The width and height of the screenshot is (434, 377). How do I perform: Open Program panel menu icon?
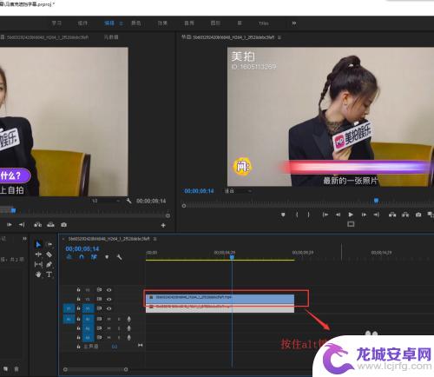coord(279,37)
